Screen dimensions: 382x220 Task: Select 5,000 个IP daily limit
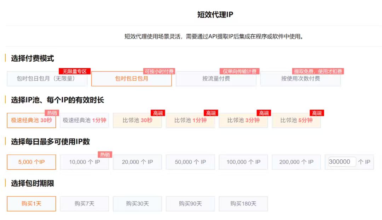pyautogui.click(x=31, y=162)
